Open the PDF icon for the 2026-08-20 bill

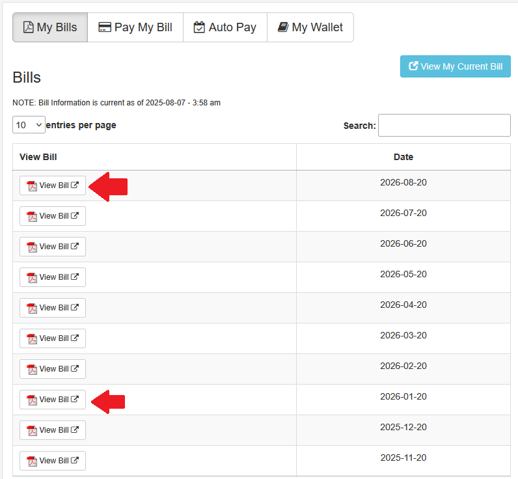pos(32,186)
